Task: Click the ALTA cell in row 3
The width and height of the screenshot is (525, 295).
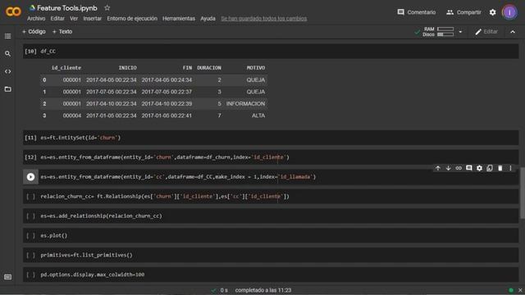Action: 258,116
